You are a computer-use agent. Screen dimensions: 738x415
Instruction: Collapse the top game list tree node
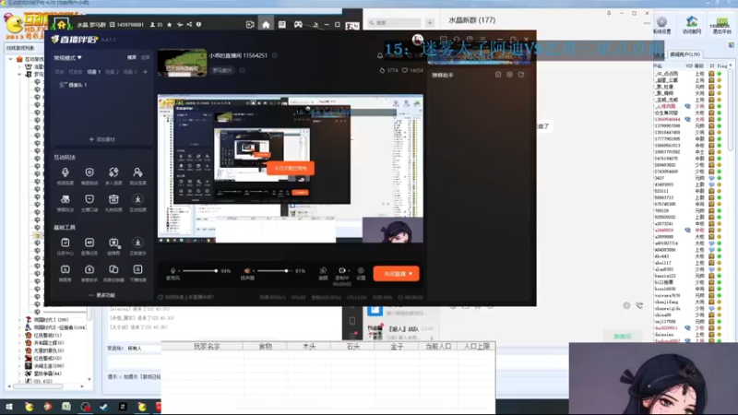click(x=11, y=59)
